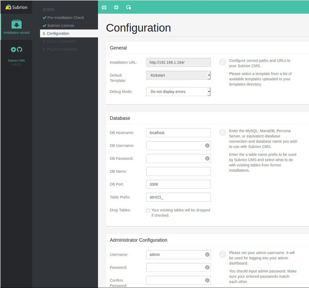Expand the Default Template dropdown
Screen dimensions: 309x288
coord(178,76)
